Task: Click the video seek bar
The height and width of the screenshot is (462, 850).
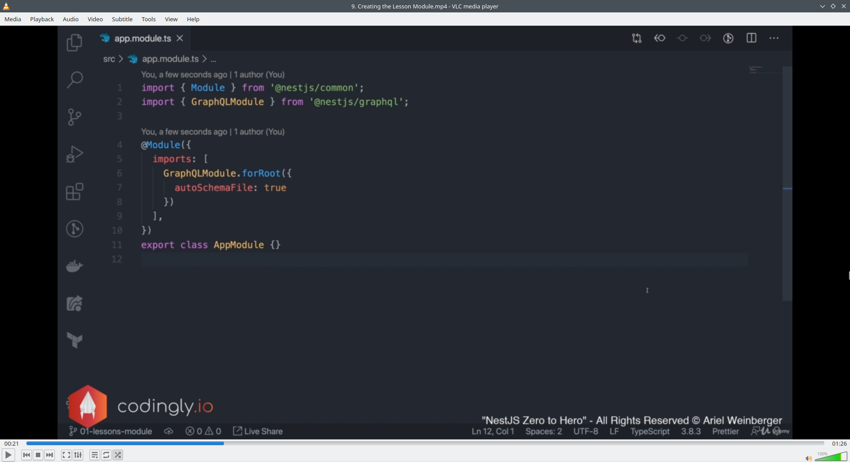Action: (425, 443)
